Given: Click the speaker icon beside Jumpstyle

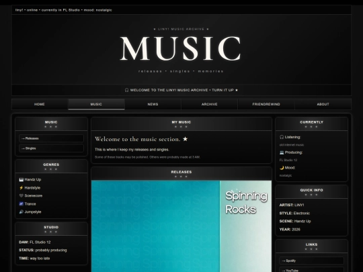Looking at the screenshot, I should (22, 212).
